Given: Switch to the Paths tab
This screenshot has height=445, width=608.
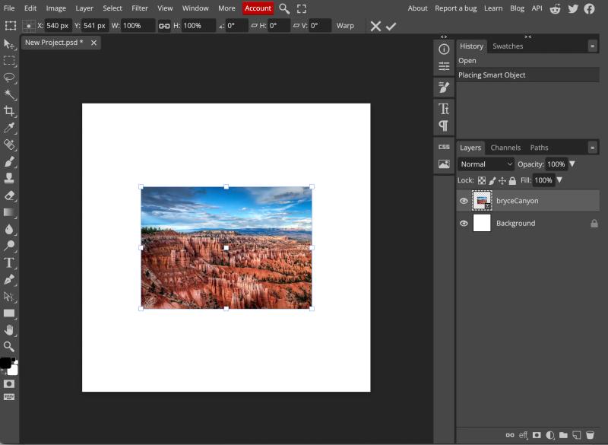Looking at the screenshot, I should [x=539, y=148].
